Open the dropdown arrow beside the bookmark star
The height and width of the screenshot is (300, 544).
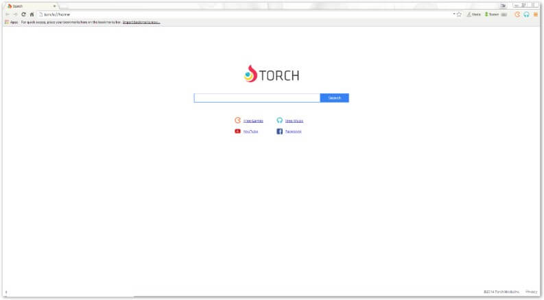point(454,14)
